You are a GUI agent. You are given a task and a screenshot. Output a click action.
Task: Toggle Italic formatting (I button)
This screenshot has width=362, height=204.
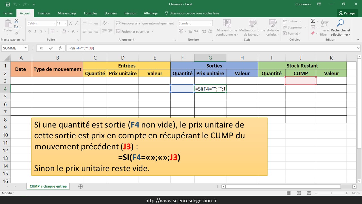[36, 31]
